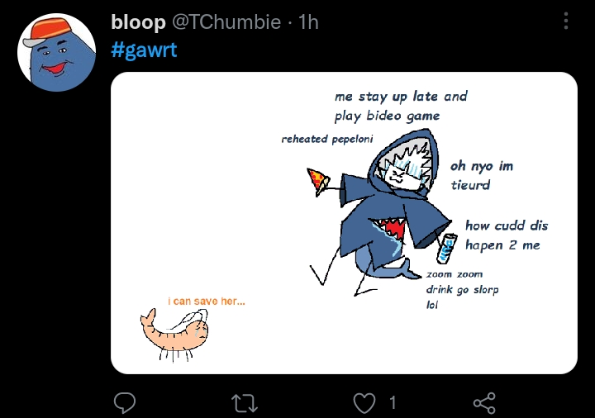Click the shark hoodie character's face

click(402, 169)
